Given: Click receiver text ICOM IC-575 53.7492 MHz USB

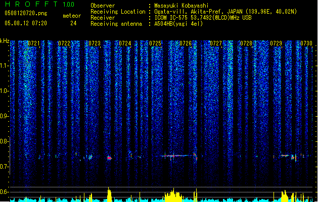Looking at the screenshot, I should [x=203, y=18].
